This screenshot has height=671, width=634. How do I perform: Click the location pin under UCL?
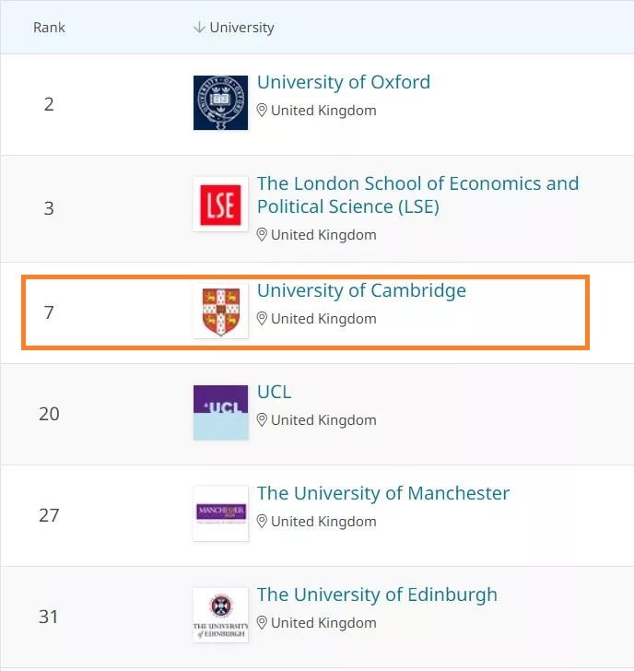(262, 420)
